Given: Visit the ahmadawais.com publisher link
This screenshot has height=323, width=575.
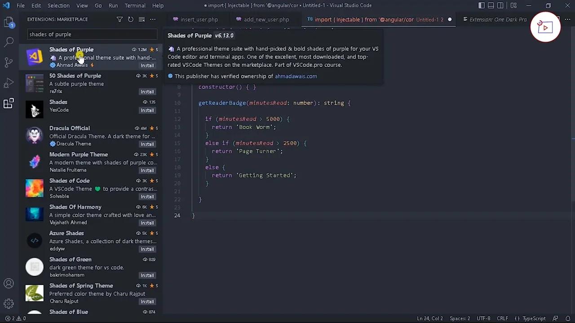Looking at the screenshot, I should click(x=296, y=76).
